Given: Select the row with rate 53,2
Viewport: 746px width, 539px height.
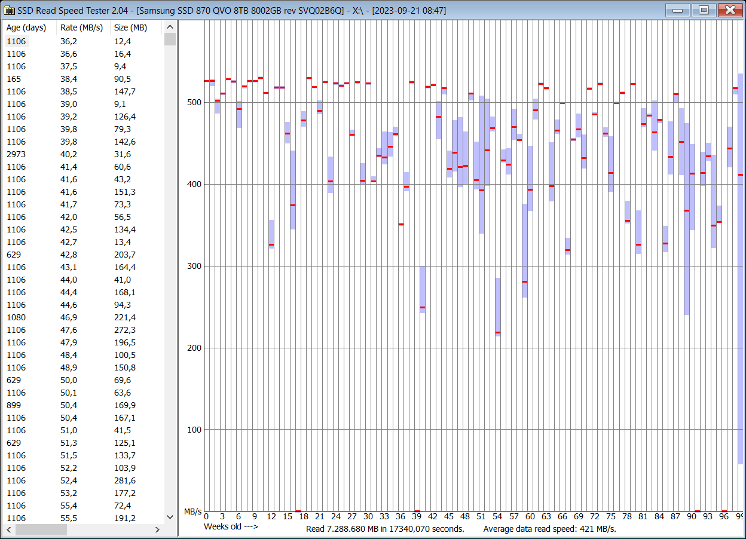Looking at the screenshot, I should click(84, 493).
